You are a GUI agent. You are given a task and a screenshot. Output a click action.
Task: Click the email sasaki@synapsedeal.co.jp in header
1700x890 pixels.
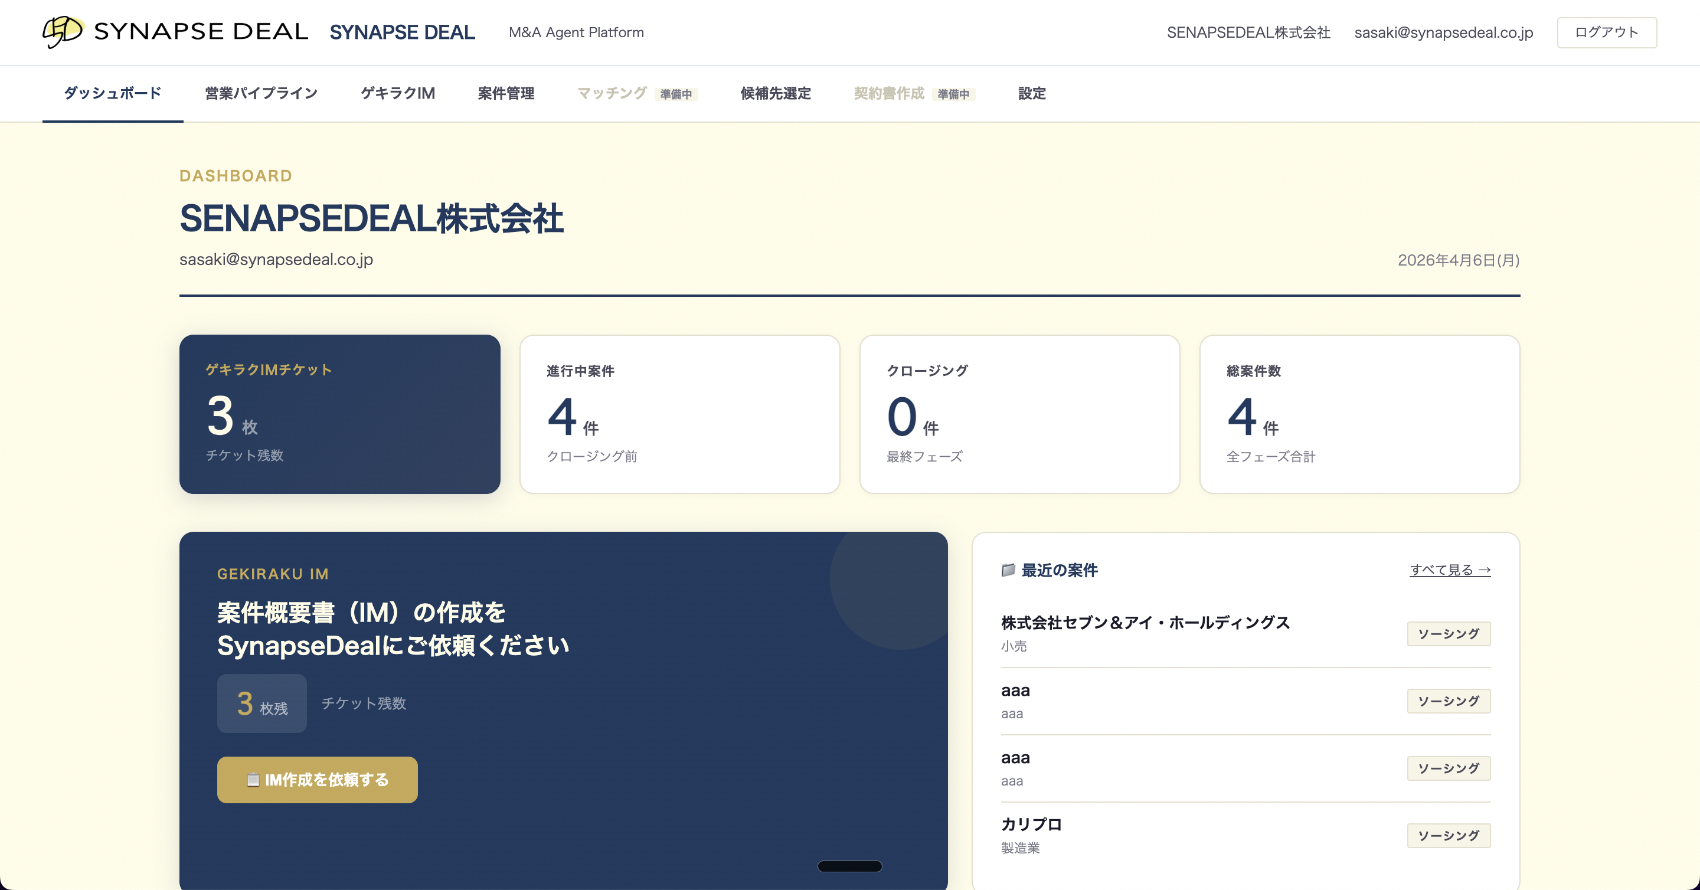coord(1443,32)
